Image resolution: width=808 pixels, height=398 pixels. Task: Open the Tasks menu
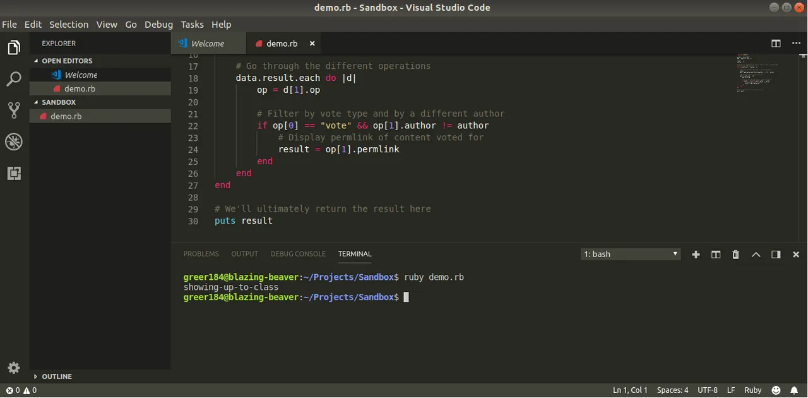pyautogui.click(x=192, y=24)
